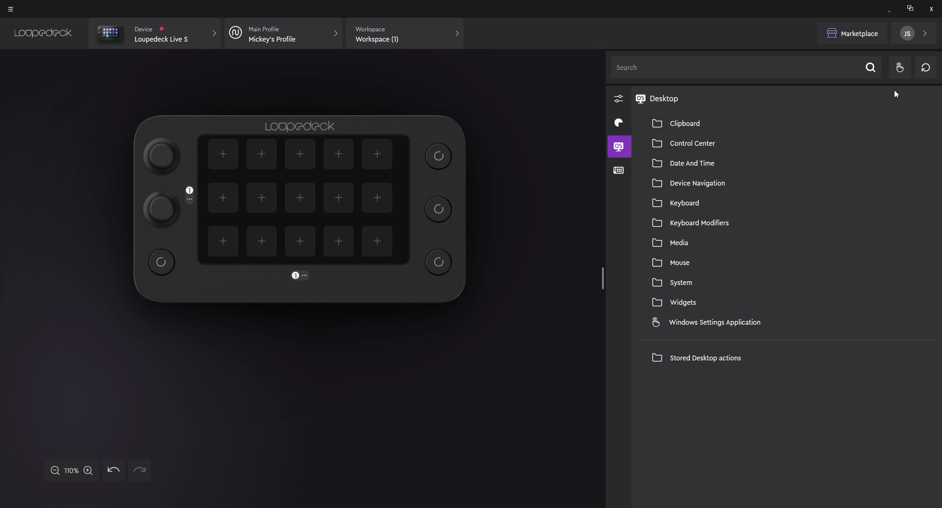Click the zoom out magnifier icon

tap(55, 470)
